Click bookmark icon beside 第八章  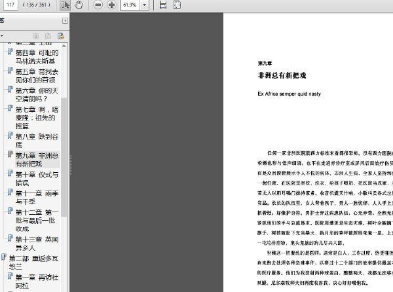(x=10, y=136)
